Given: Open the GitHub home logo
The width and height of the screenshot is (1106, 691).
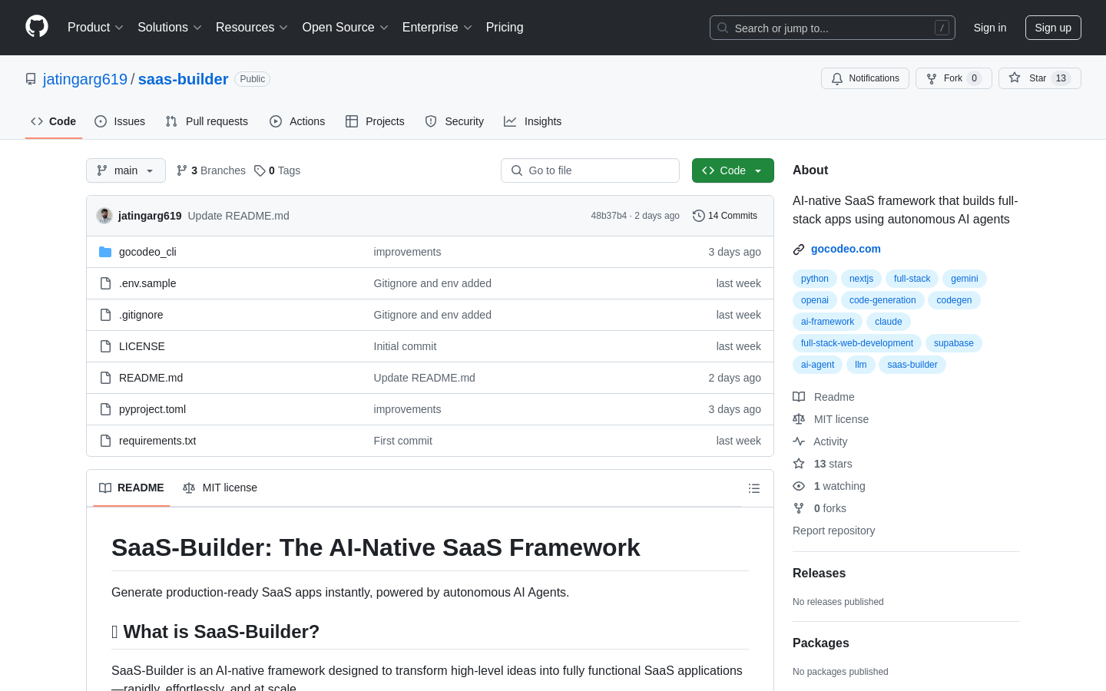Looking at the screenshot, I should [37, 27].
